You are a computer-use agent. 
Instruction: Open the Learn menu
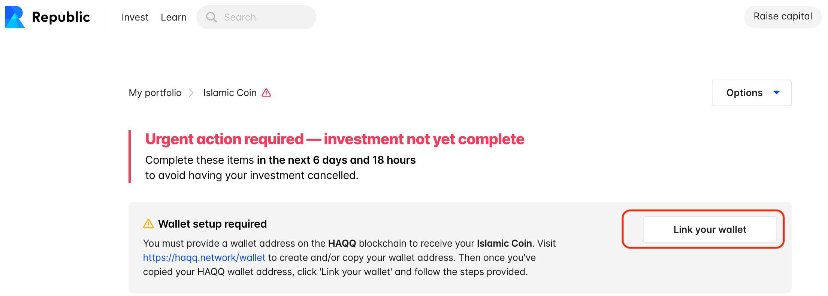pos(173,17)
